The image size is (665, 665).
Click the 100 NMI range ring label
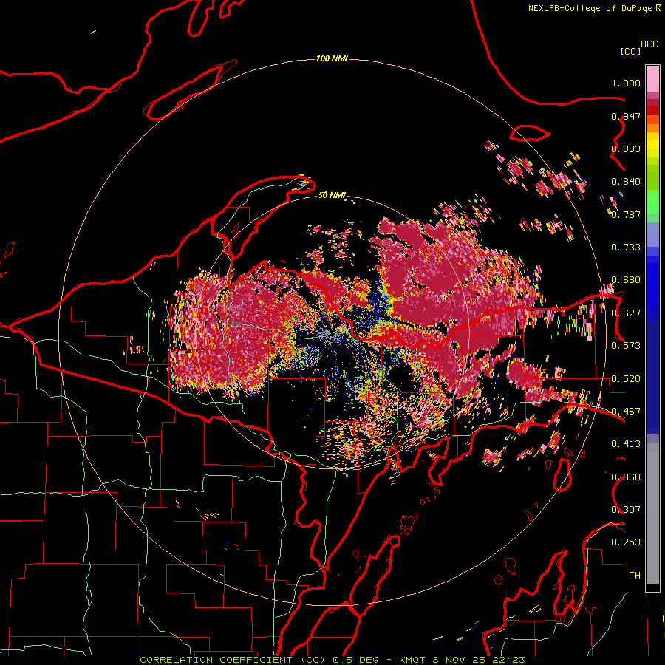tap(332, 58)
